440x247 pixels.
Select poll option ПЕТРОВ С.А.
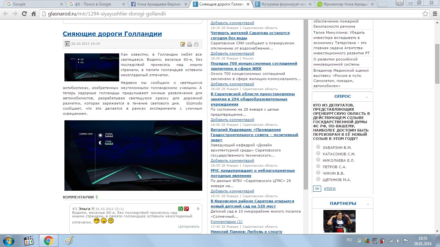click(x=318, y=166)
